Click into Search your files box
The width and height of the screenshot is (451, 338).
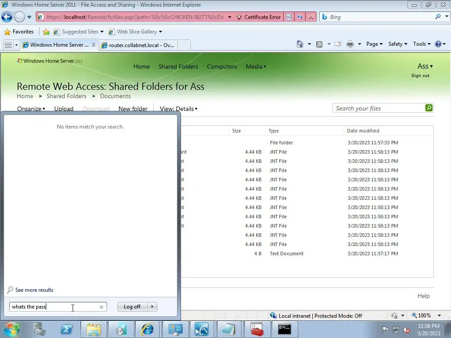pos(378,108)
